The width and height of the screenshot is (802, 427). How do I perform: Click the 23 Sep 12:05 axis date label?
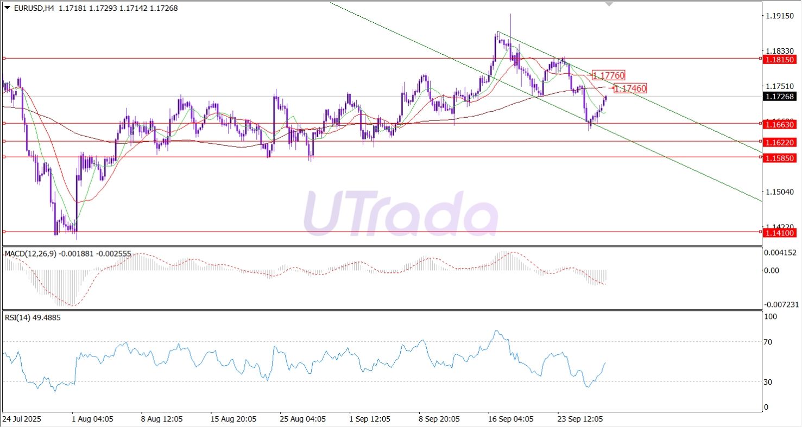(x=579, y=419)
